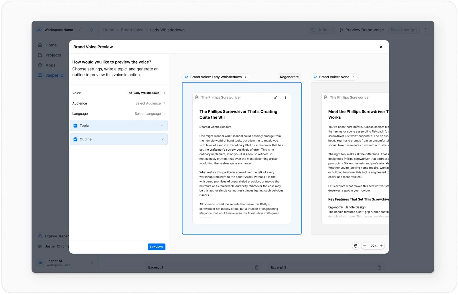Close the Brand Voice Preview dialog

point(381,47)
